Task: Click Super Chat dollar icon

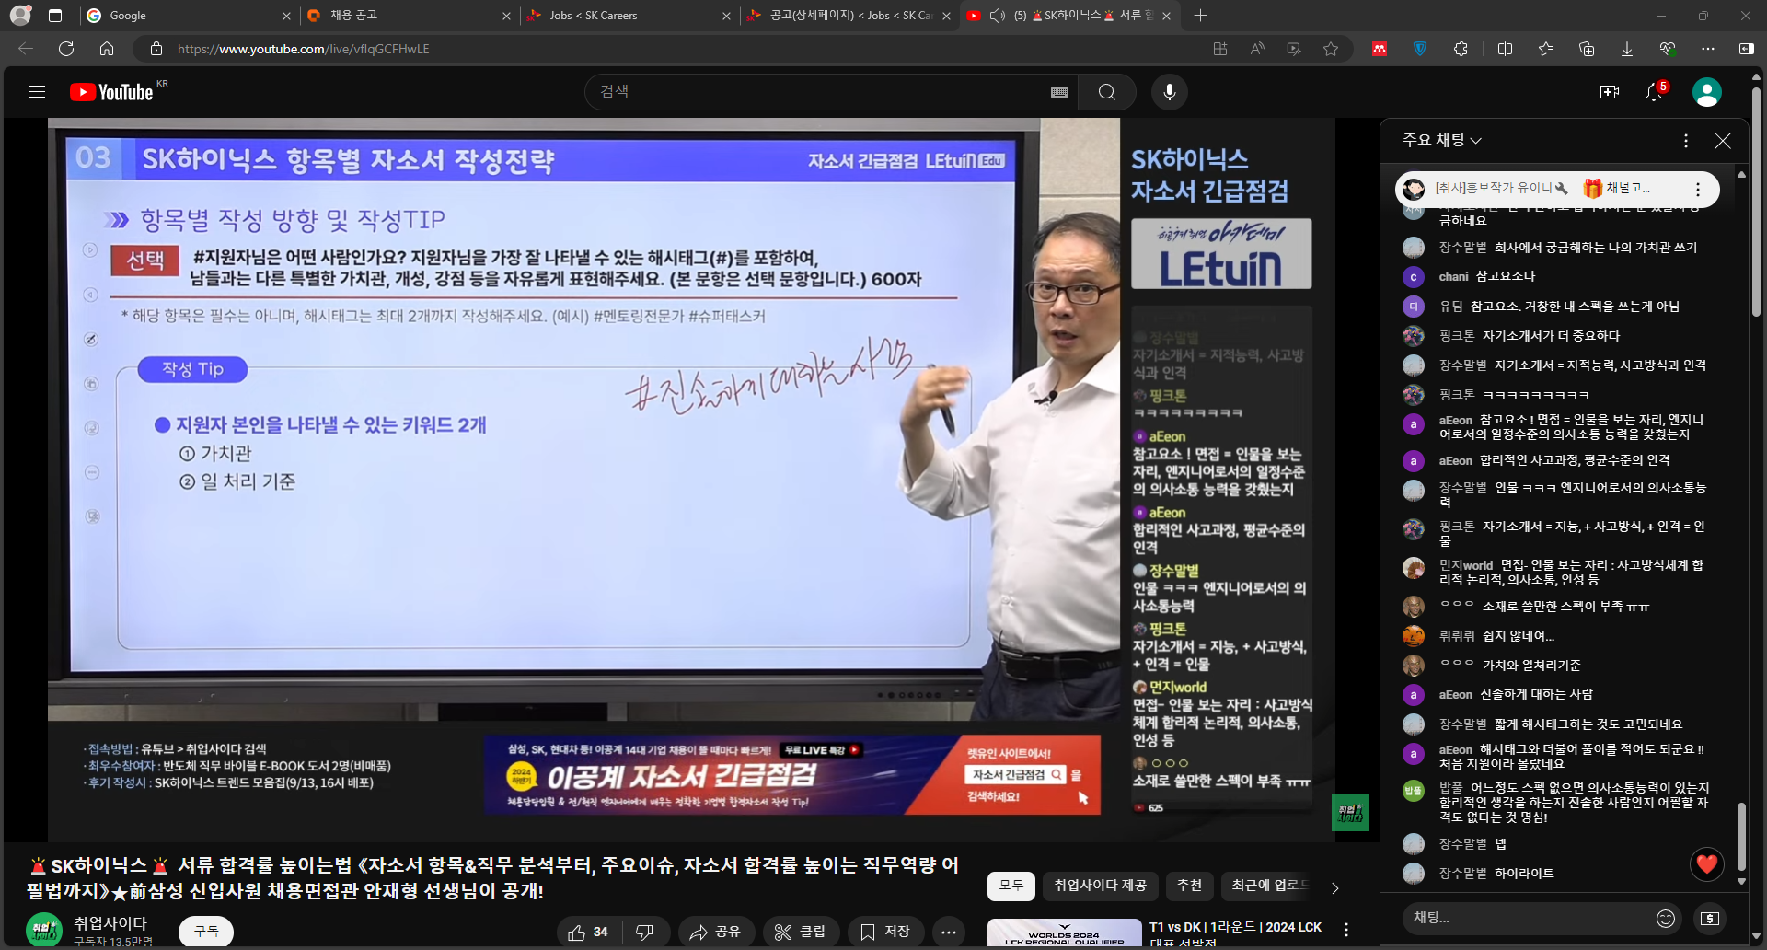Action: [1710, 918]
